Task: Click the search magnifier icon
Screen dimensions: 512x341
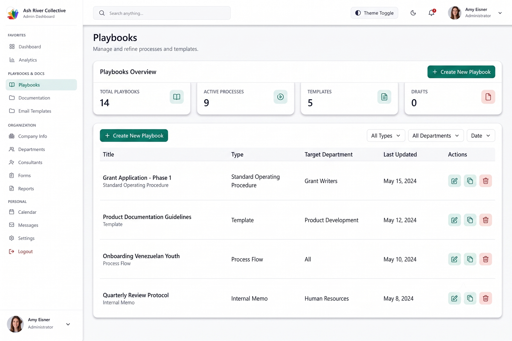Action: click(x=102, y=13)
